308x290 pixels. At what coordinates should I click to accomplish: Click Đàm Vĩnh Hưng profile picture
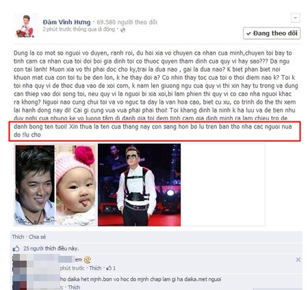pyautogui.click(x=25, y=26)
